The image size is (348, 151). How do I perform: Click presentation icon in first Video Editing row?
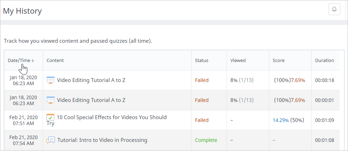click(50, 80)
